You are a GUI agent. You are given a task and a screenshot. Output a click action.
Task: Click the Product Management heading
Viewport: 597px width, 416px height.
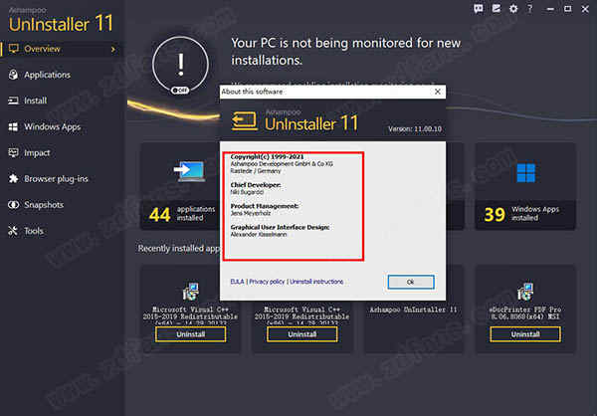(x=265, y=206)
